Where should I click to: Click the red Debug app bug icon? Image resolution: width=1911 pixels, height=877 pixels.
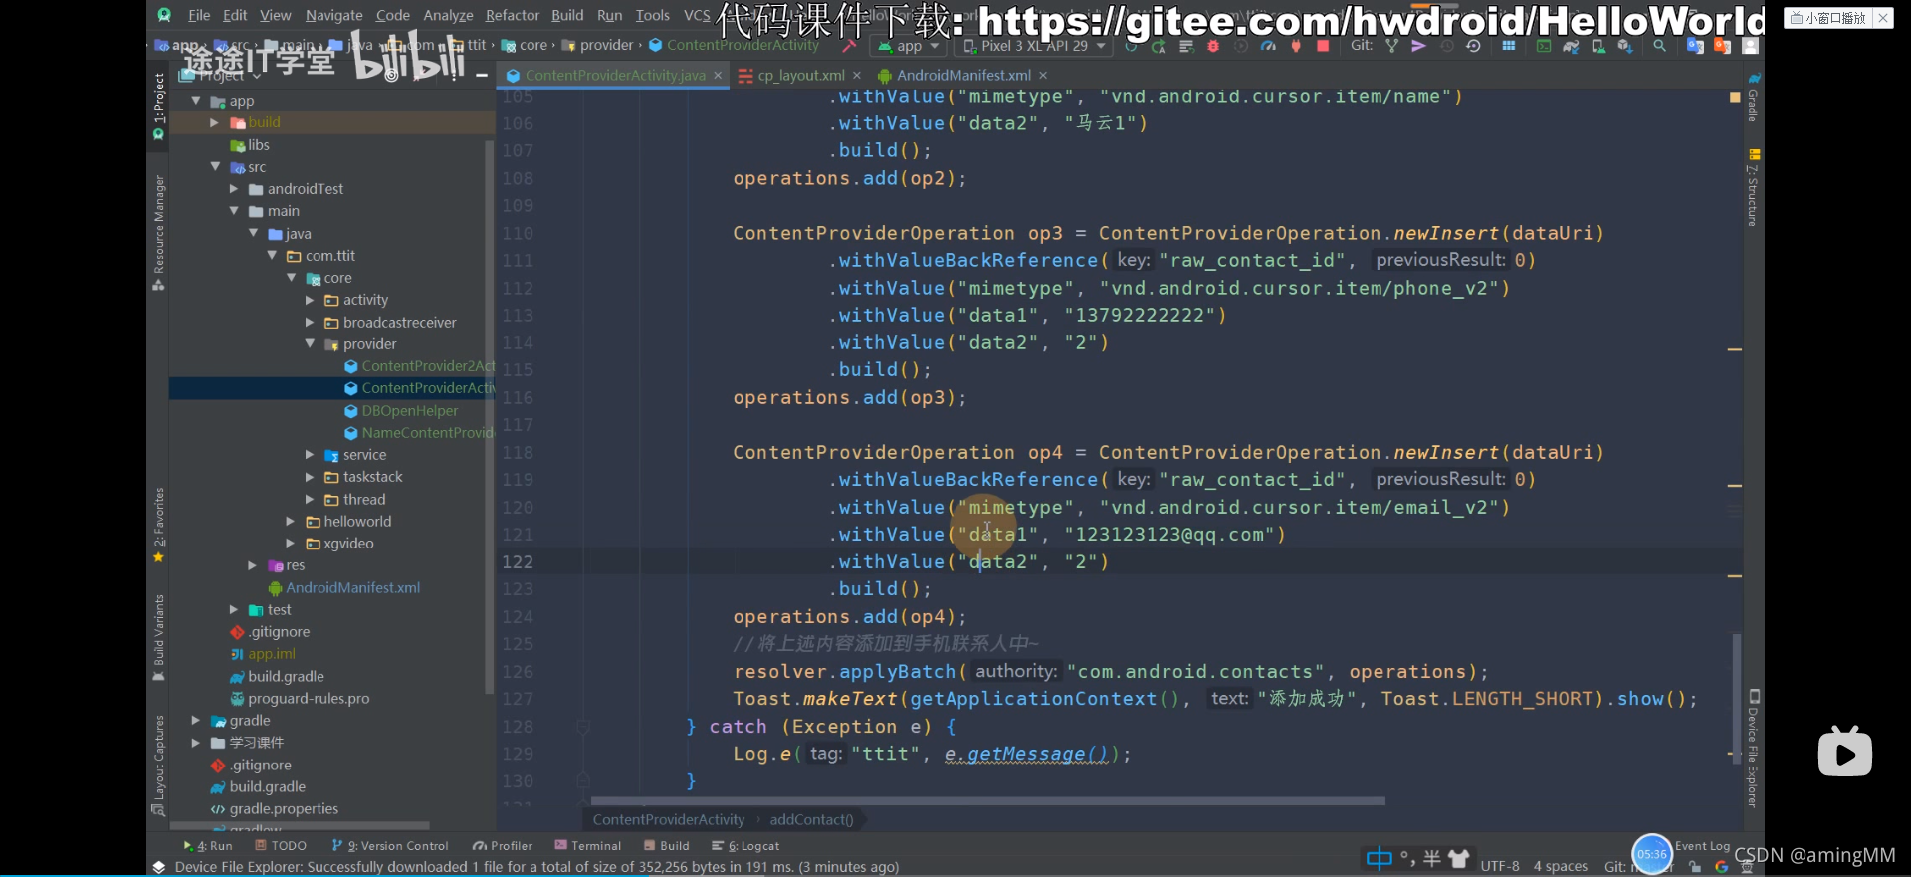click(x=1213, y=46)
